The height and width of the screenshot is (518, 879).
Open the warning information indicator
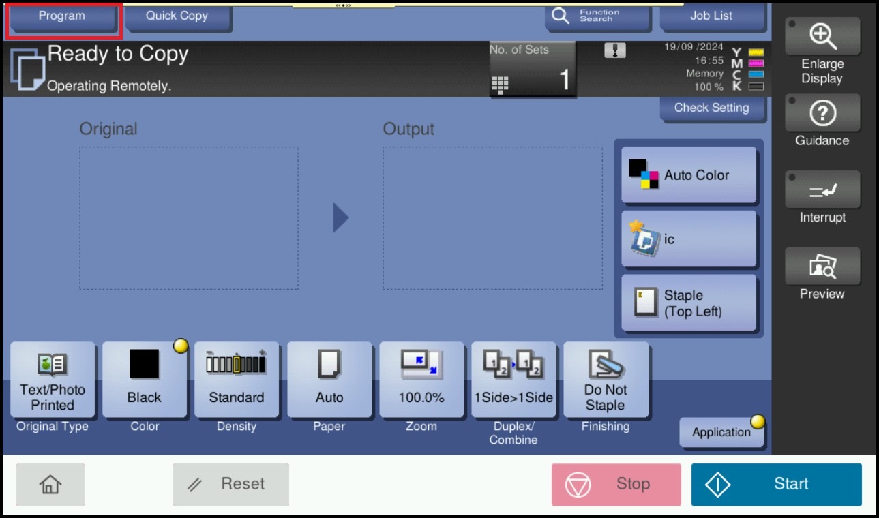[614, 50]
